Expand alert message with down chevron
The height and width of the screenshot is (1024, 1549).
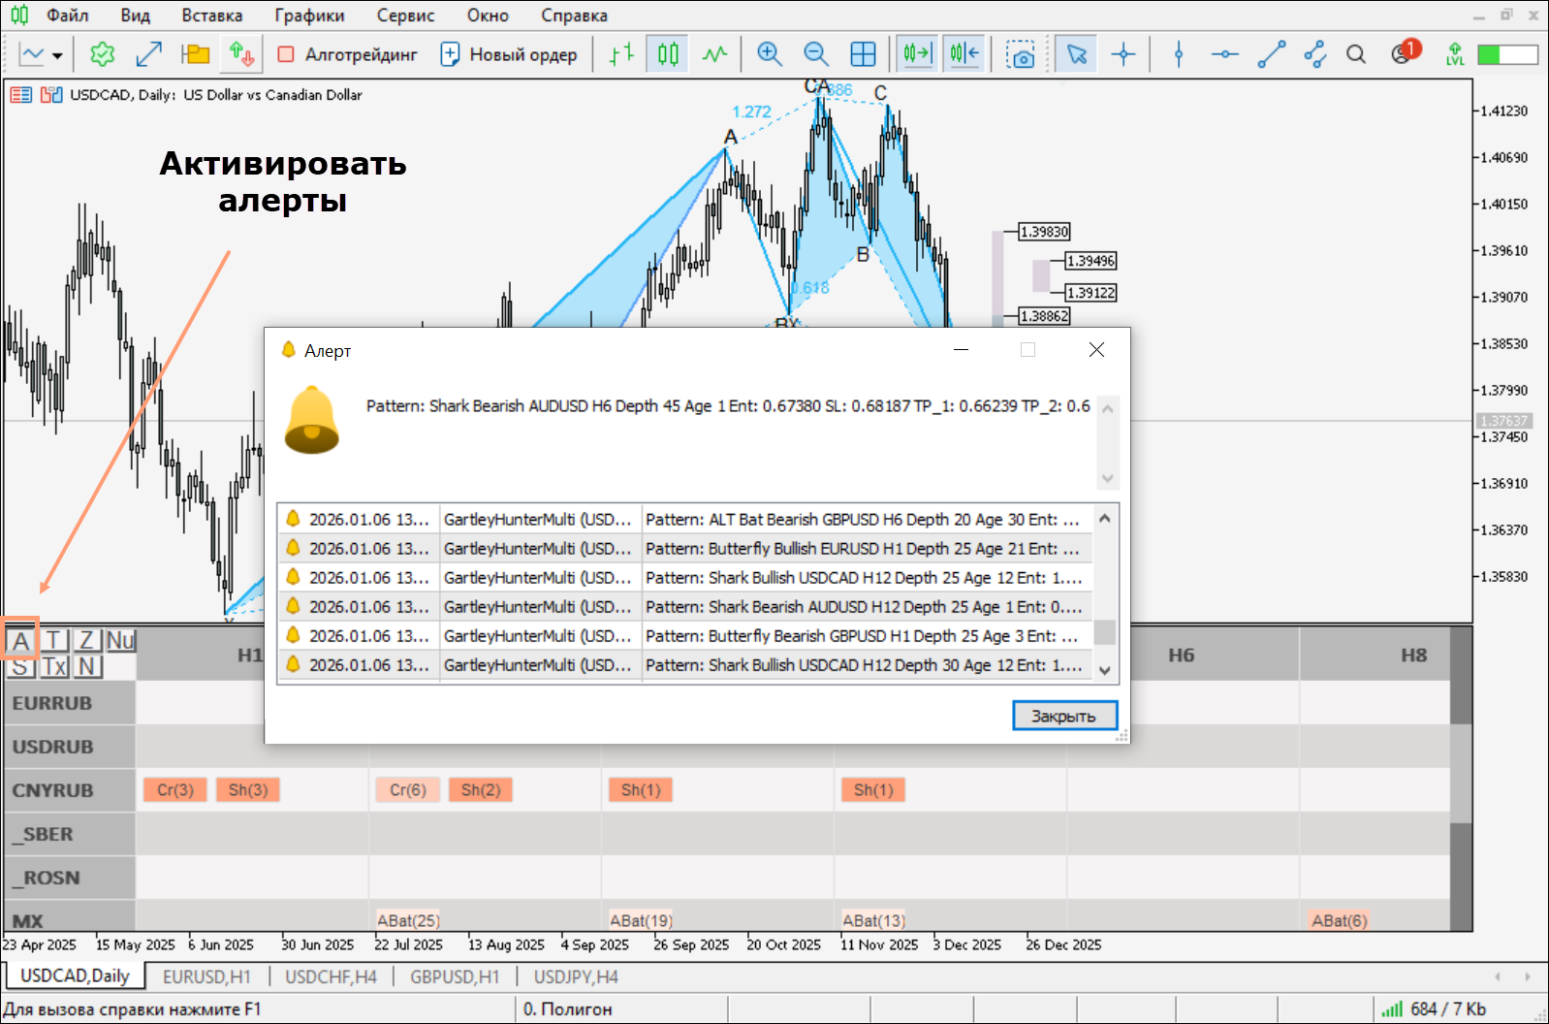[x=1108, y=479]
